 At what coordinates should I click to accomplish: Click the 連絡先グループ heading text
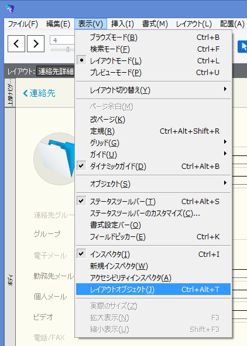click(x=54, y=215)
